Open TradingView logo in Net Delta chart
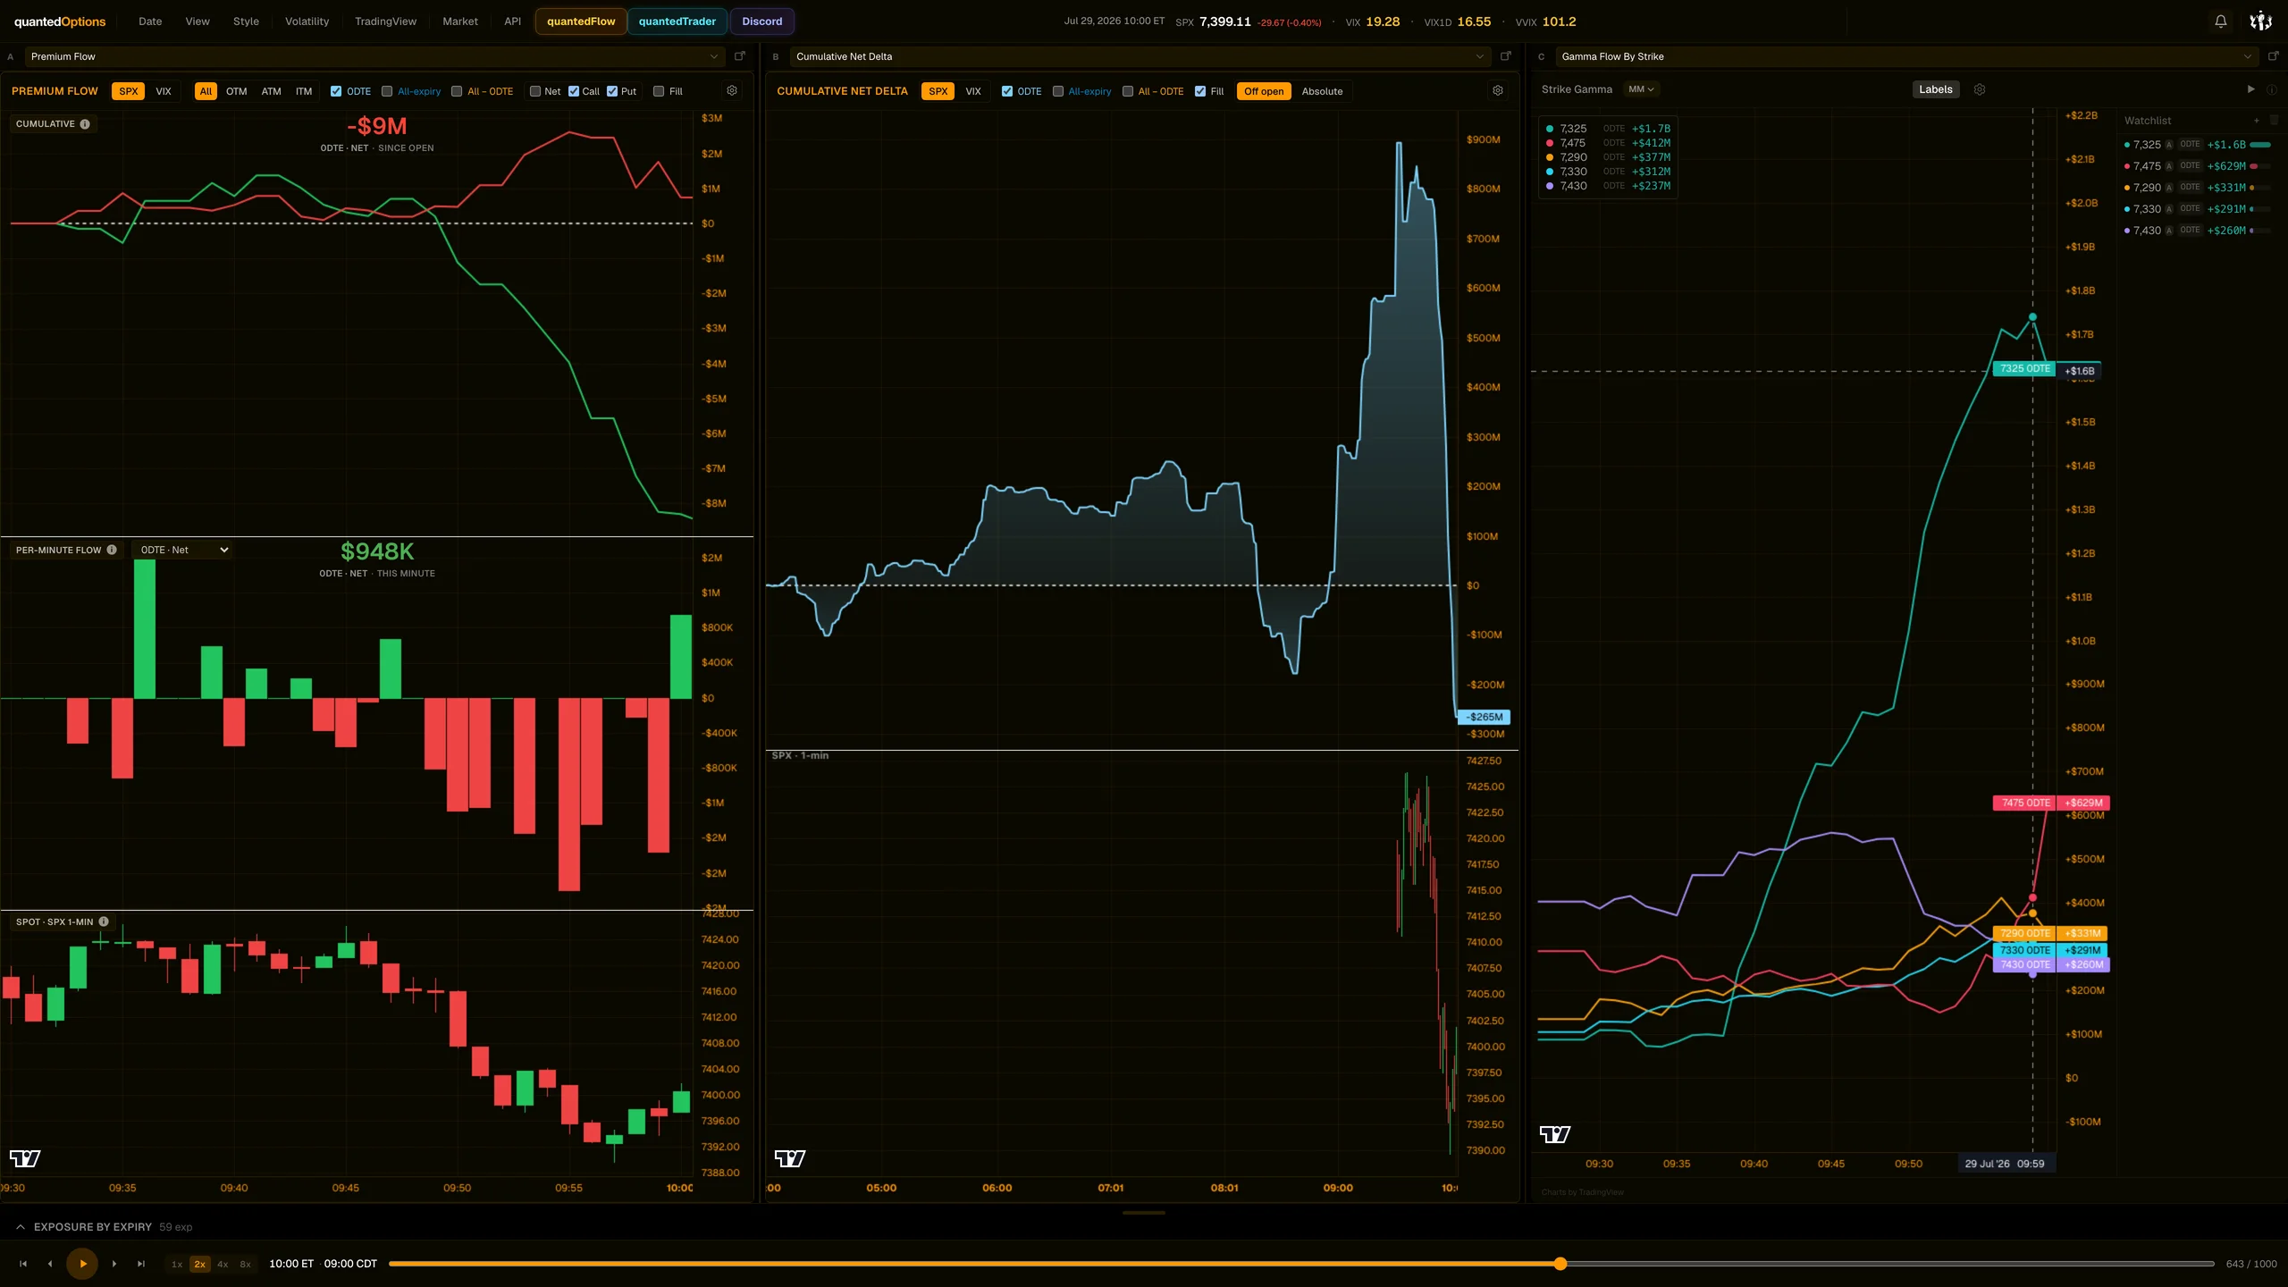This screenshot has width=2288, height=1287. point(790,1158)
